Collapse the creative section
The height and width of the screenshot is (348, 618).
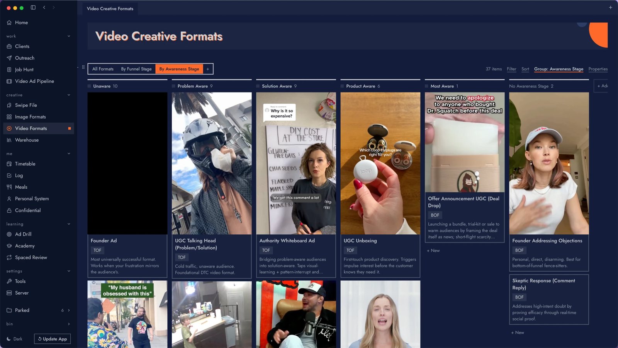(69, 95)
